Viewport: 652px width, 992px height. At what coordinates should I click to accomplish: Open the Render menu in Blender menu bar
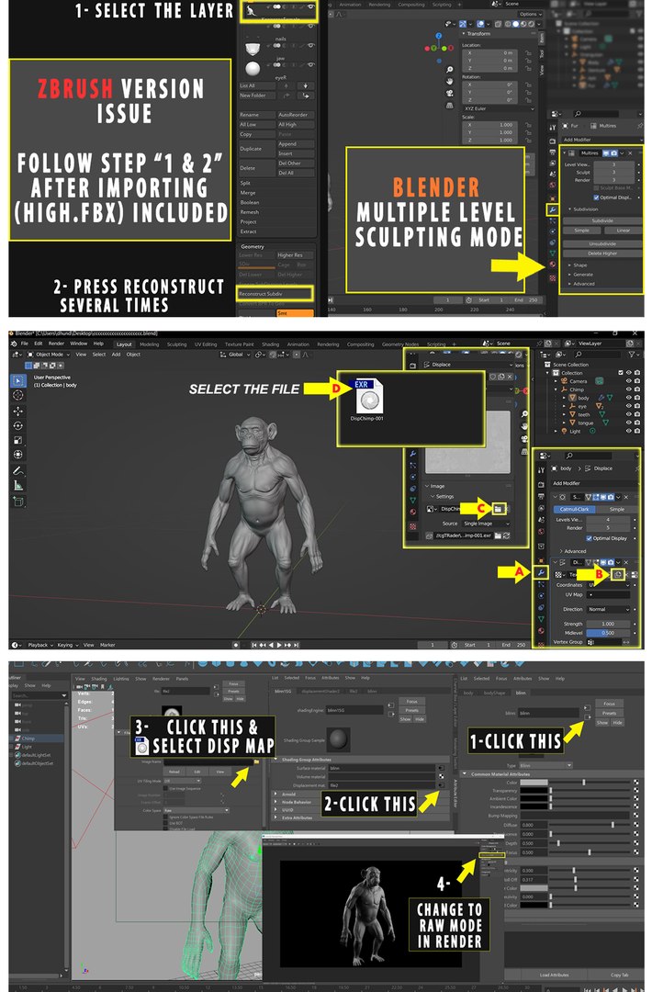coord(56,344)
